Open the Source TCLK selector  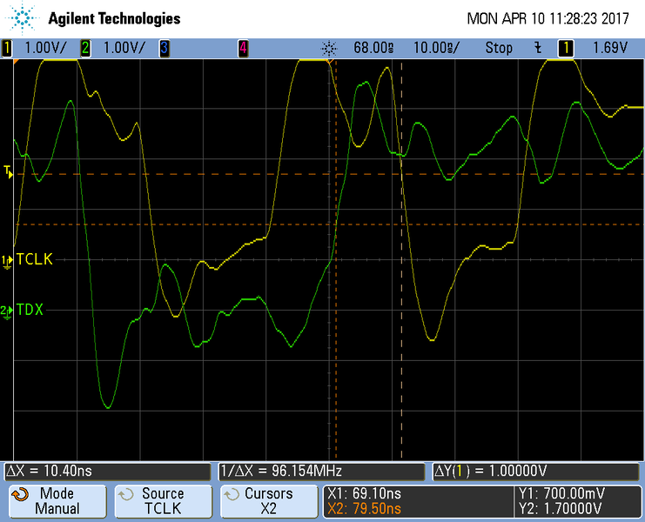[x=162, y=501]
